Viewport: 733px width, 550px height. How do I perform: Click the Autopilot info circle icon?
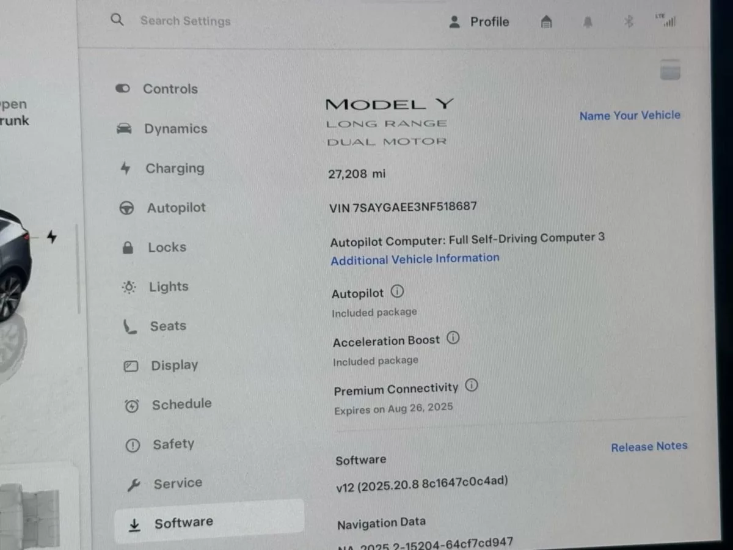coord(397,291)
